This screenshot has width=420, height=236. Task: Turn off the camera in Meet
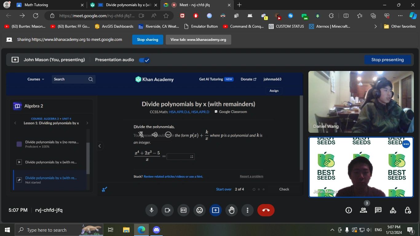[x=168, y=210]
